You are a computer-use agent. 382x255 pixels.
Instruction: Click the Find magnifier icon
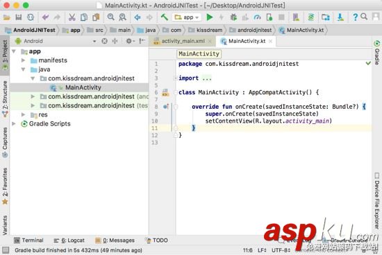pos(111,17)
